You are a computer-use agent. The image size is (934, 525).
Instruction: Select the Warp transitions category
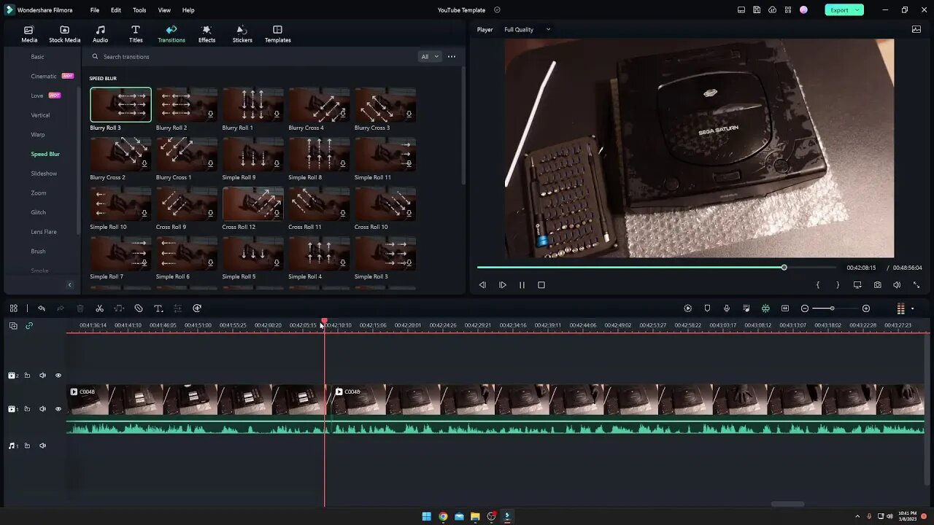point(38,134)
